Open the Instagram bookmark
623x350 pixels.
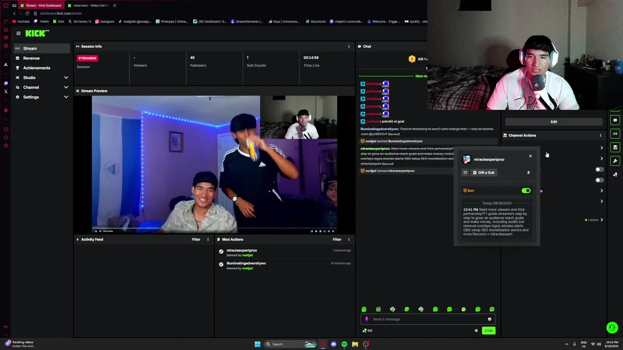(105, 21)
